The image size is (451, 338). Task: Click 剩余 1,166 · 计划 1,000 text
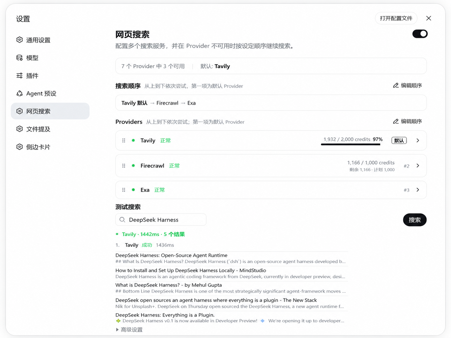click(372, 170)
